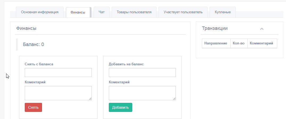Screen dimensions: 286x119
Task: Click the Направление column header
Action: pyautogui.click(x=216, y=43)
